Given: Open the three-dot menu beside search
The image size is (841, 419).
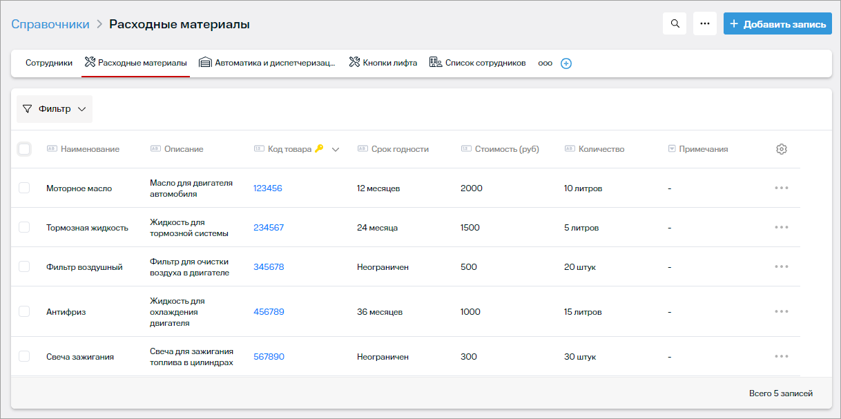Looking at the screenshot, I should point(704,23).
